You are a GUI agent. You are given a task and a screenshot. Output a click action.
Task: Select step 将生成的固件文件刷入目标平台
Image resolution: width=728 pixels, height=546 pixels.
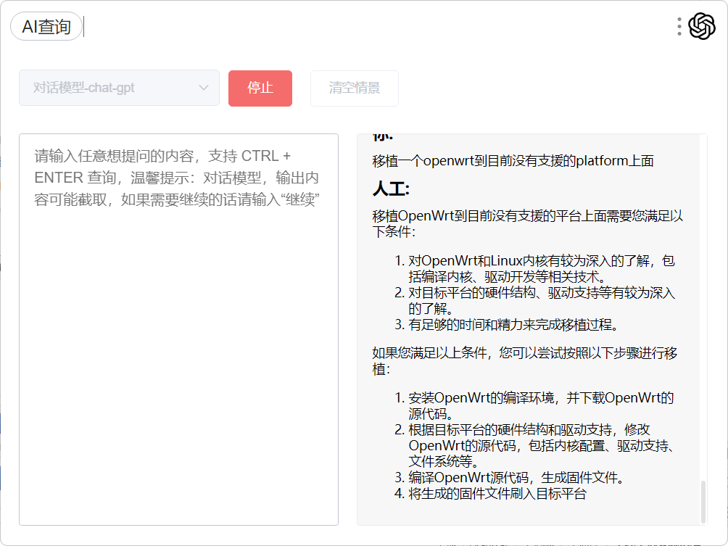tap(497, 494)
